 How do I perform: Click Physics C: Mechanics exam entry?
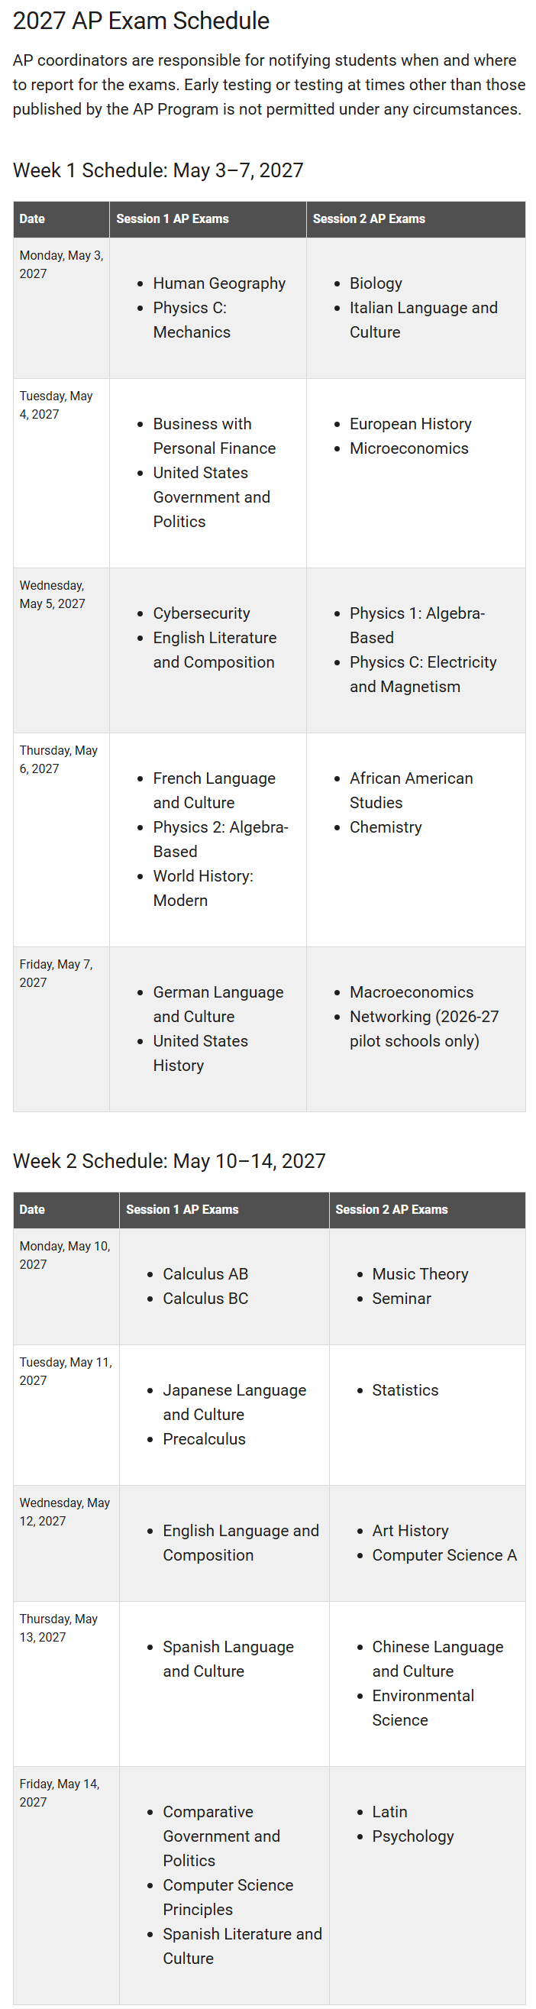pyautogui.click(x=192, y=320)
